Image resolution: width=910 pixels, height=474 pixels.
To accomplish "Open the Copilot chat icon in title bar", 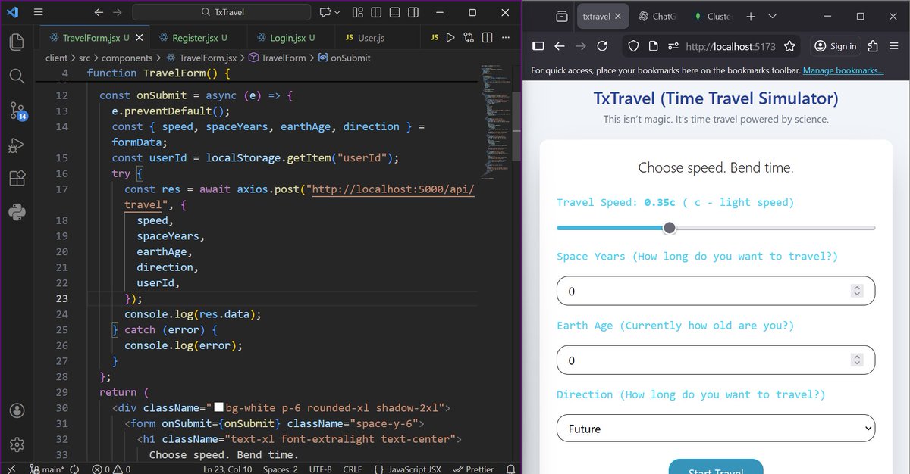I will (x=325, y=13).
